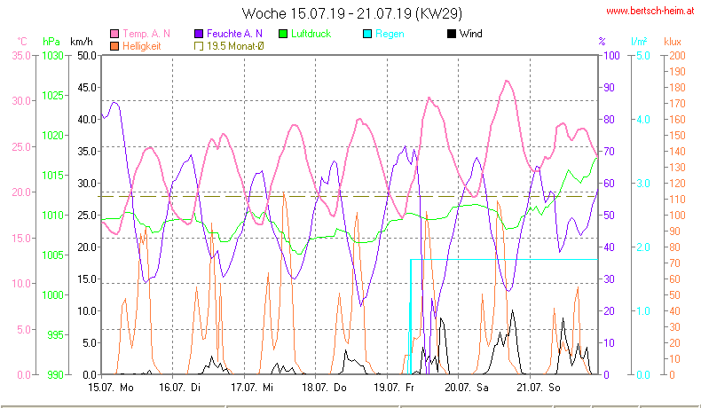Select the 'Feuchte A. N' legend label
This screenshot has height=408, width=701.
pos(234,34)
